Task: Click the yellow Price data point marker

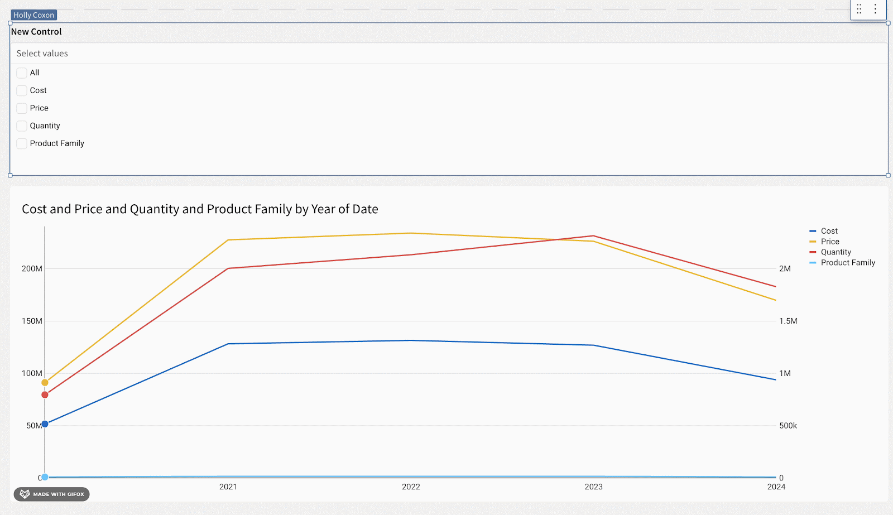Action: (x=45, y=383)
